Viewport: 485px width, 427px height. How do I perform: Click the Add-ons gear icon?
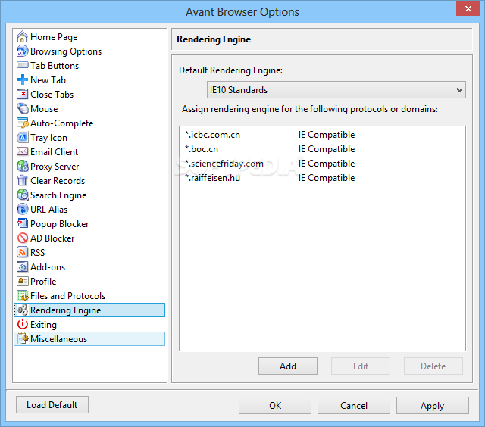22,266
